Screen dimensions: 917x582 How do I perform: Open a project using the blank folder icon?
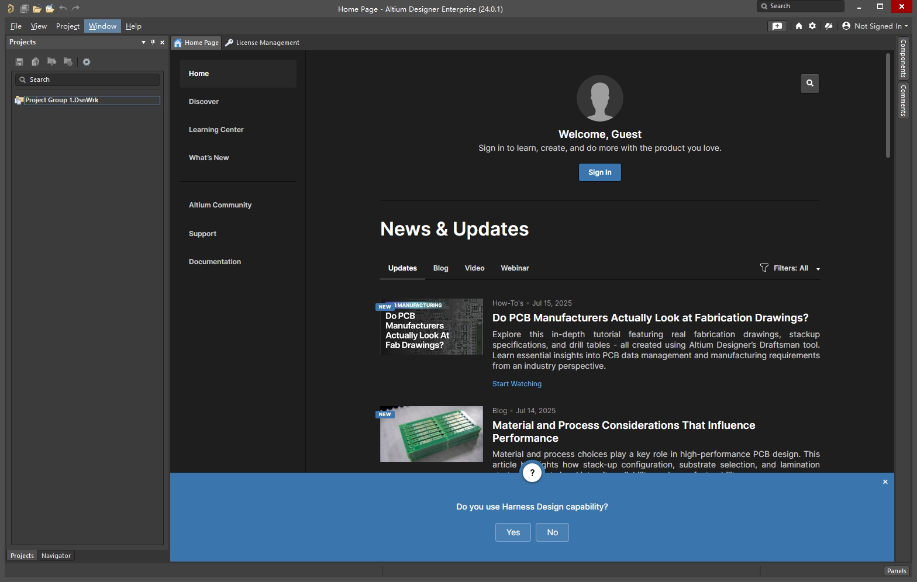click(37, 9)
